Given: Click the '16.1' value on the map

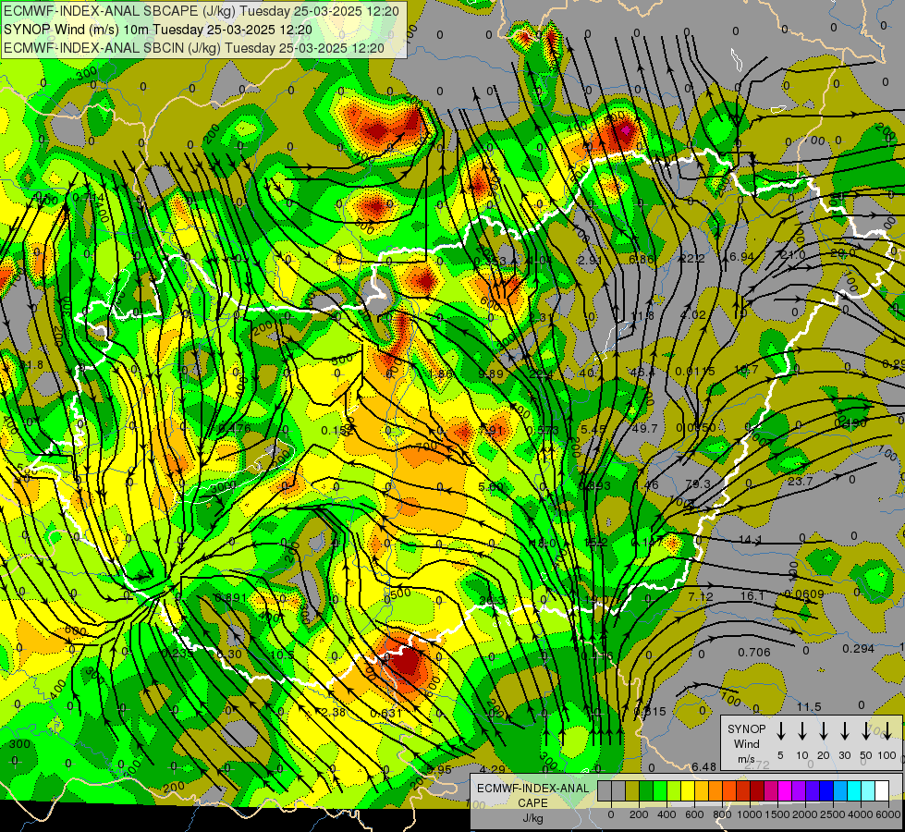Looking at the screenshot, I should pos(752,596).
